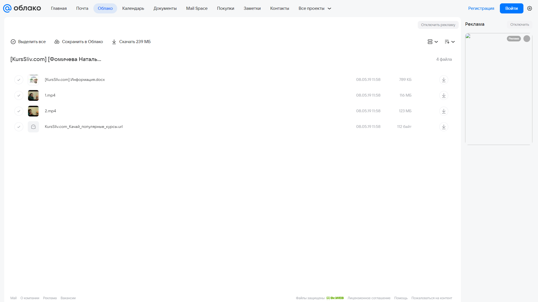Download the 2.mp4 file via its arrow icon
This screenshot has width=538, height=302.
click(x=444, y=111)
